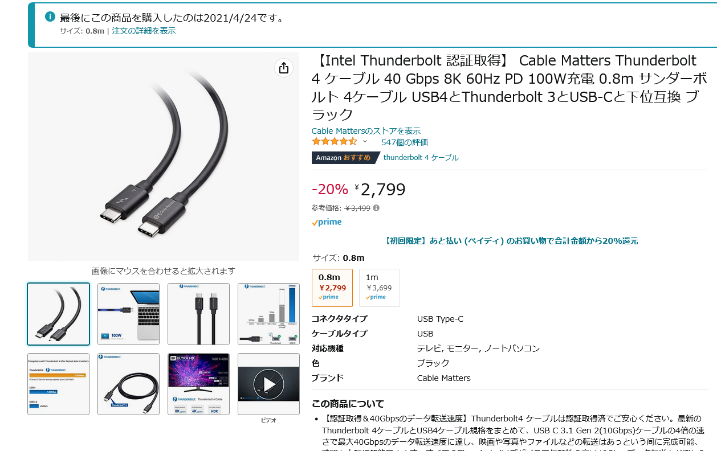Viewport: 717px width, 451px height.
Task: Click the blue info icon in purchase notice
Action: 50,17
